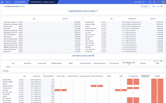Toggle Excessive Dimensions checkbox for Comment row
Screen dimensions: 166x103
[x=97, y=86]
